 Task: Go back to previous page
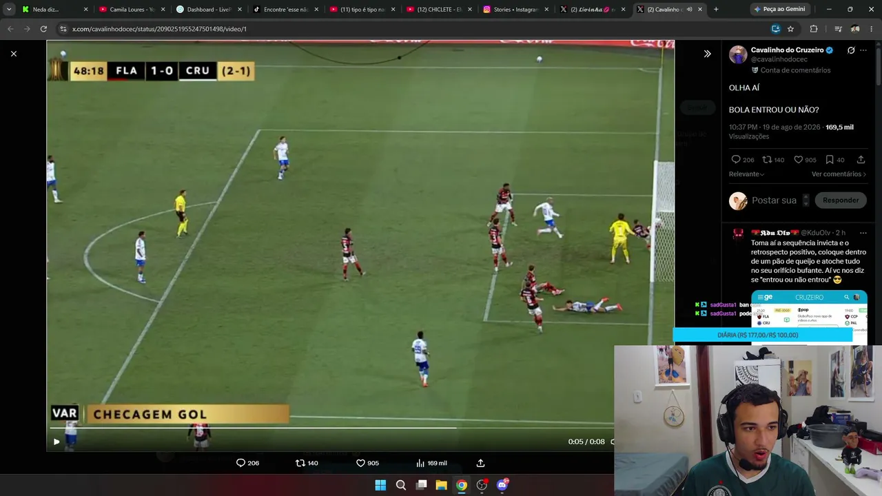10,29
